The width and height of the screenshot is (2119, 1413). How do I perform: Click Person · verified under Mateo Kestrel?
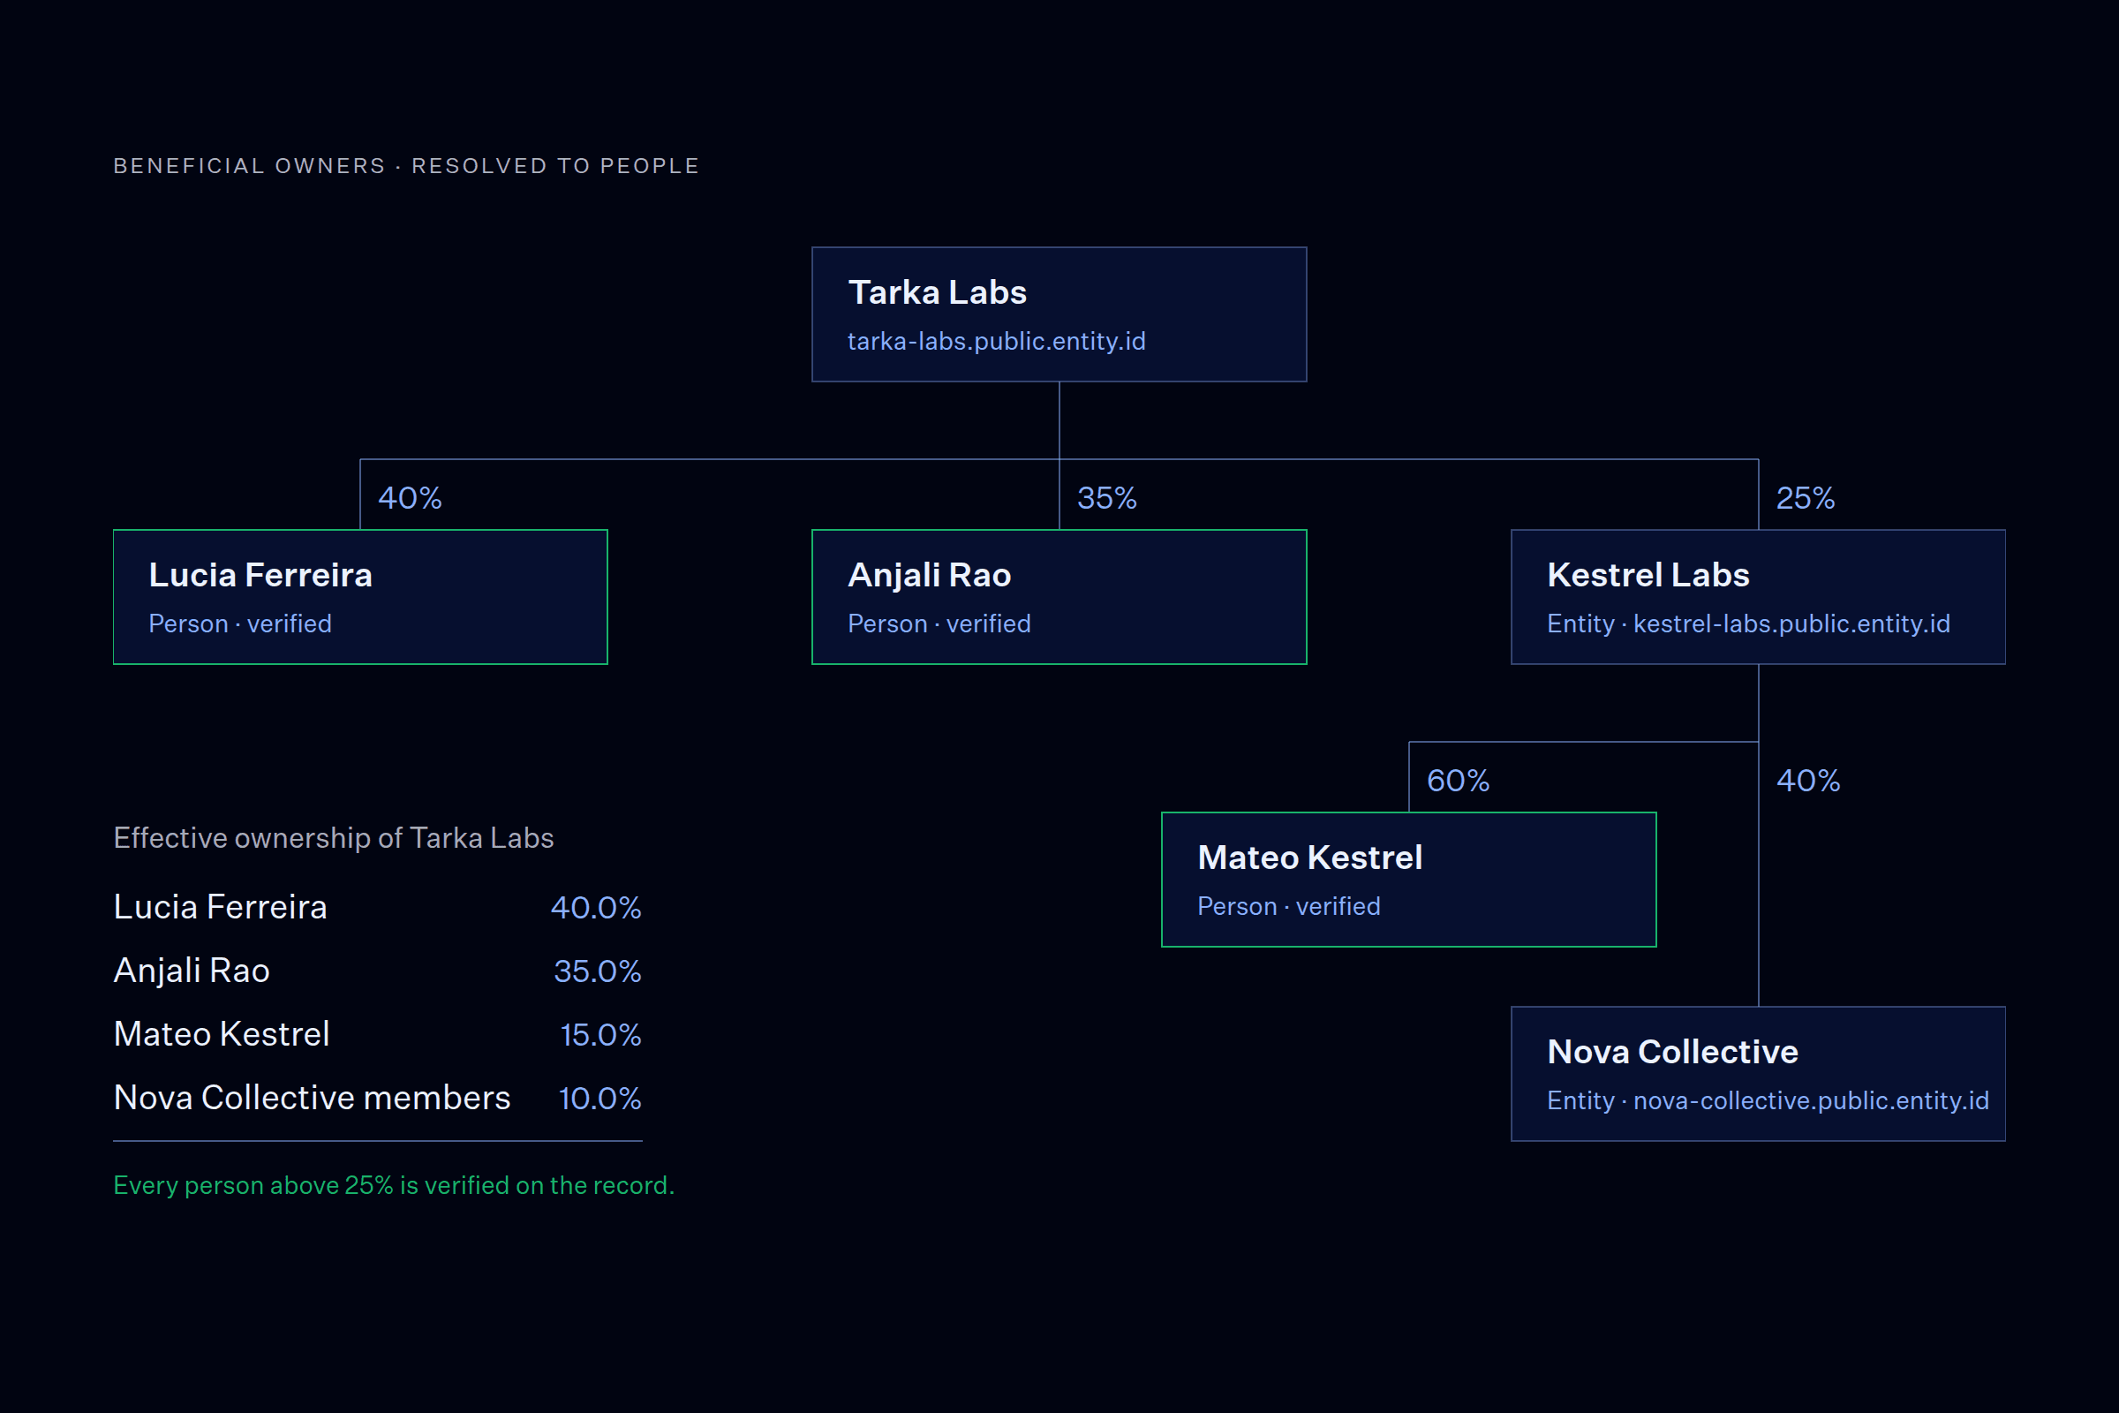pyautogui.click(x=1288, y=907)
